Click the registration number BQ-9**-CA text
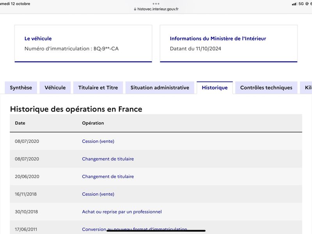The width and height of the screenshot is (312, 234). [106, 48]
